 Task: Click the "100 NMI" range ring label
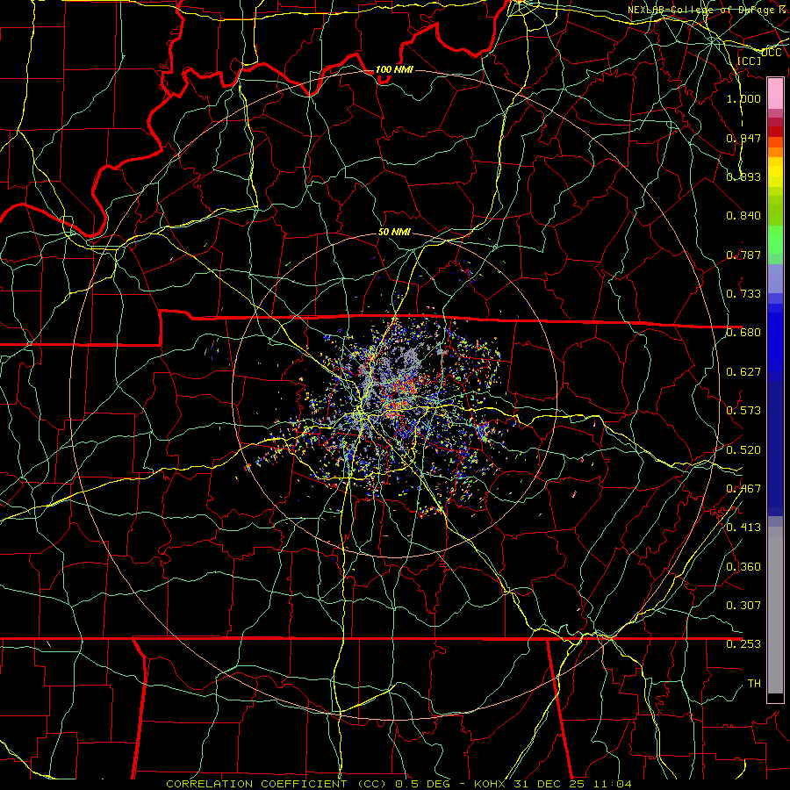click(x=394, y=69)
